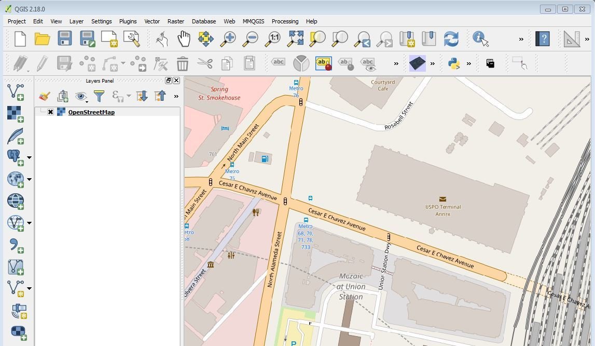This screenshot has width=595, height=346.
Task: Click the Add Raster Layer icon
Action: [x=16, y=114]
